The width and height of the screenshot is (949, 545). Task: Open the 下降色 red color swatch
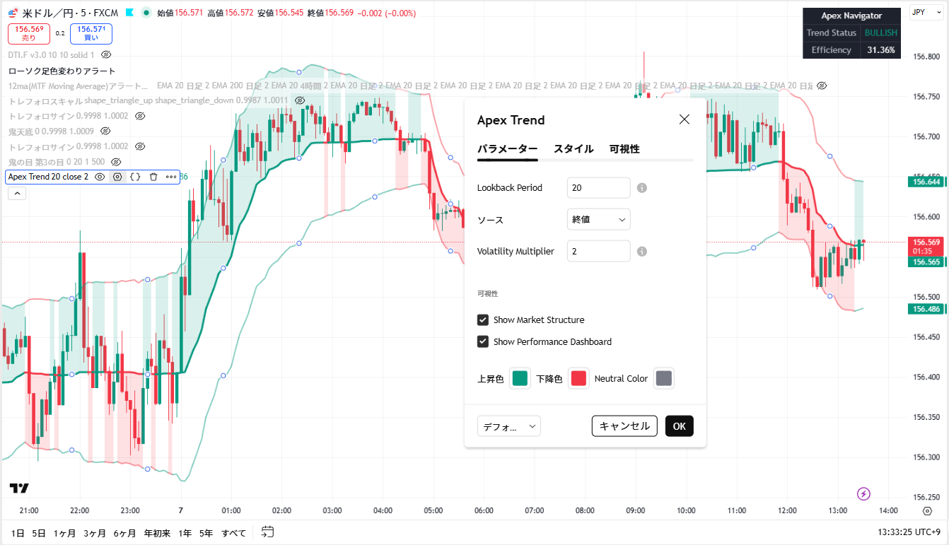(578, 378)
